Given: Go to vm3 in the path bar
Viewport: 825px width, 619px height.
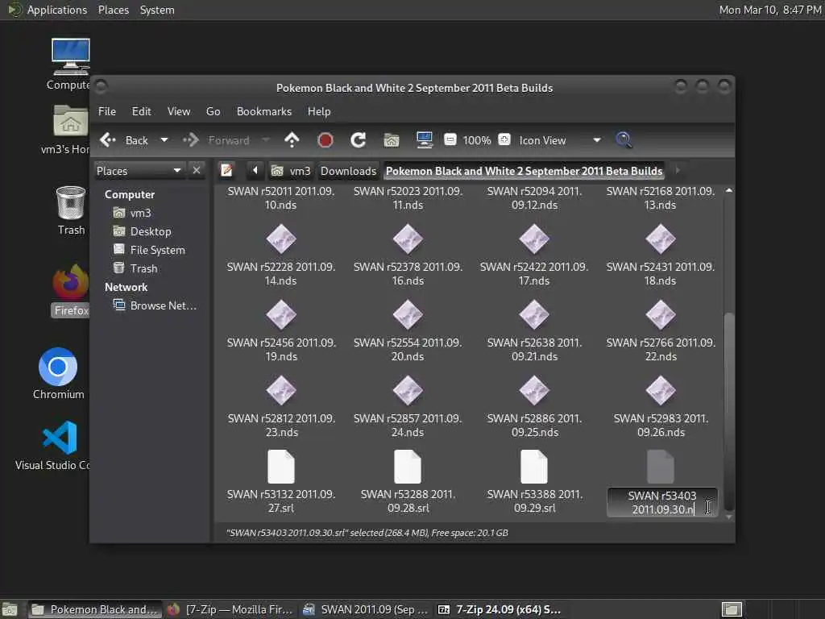Looking at the screenshot, I should click(x=291, y=171).
